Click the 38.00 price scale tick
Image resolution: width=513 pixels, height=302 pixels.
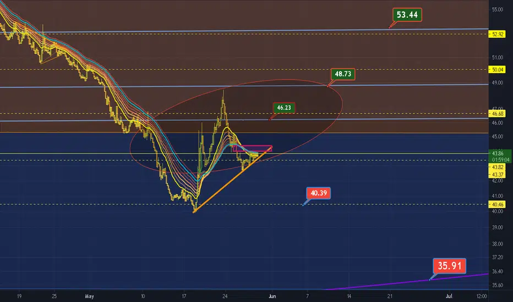pyautogui.click(x=497, y=244)
